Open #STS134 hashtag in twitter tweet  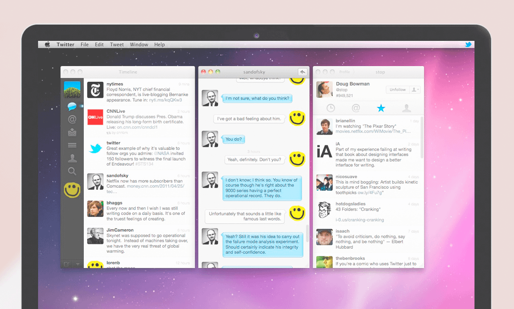pos(144,164)
